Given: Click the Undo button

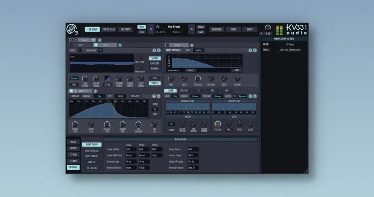Looking at the screenshot, I should [142, 27].
